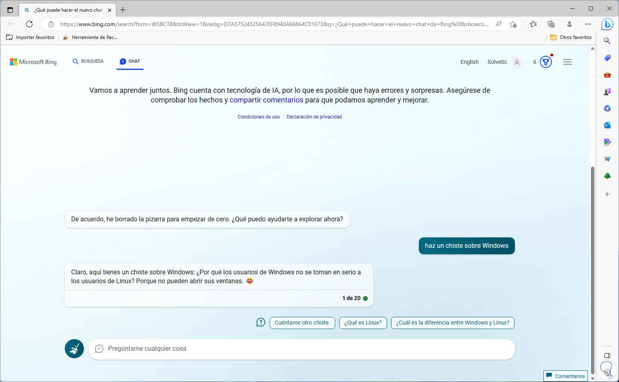
Task: Close the current Bing browser tab
Action: click(110, 10)
